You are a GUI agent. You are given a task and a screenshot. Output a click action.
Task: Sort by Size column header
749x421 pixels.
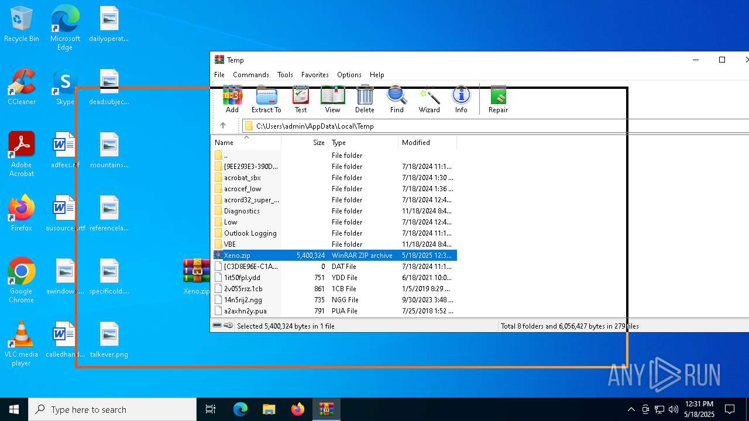click(x=304, y=143)
